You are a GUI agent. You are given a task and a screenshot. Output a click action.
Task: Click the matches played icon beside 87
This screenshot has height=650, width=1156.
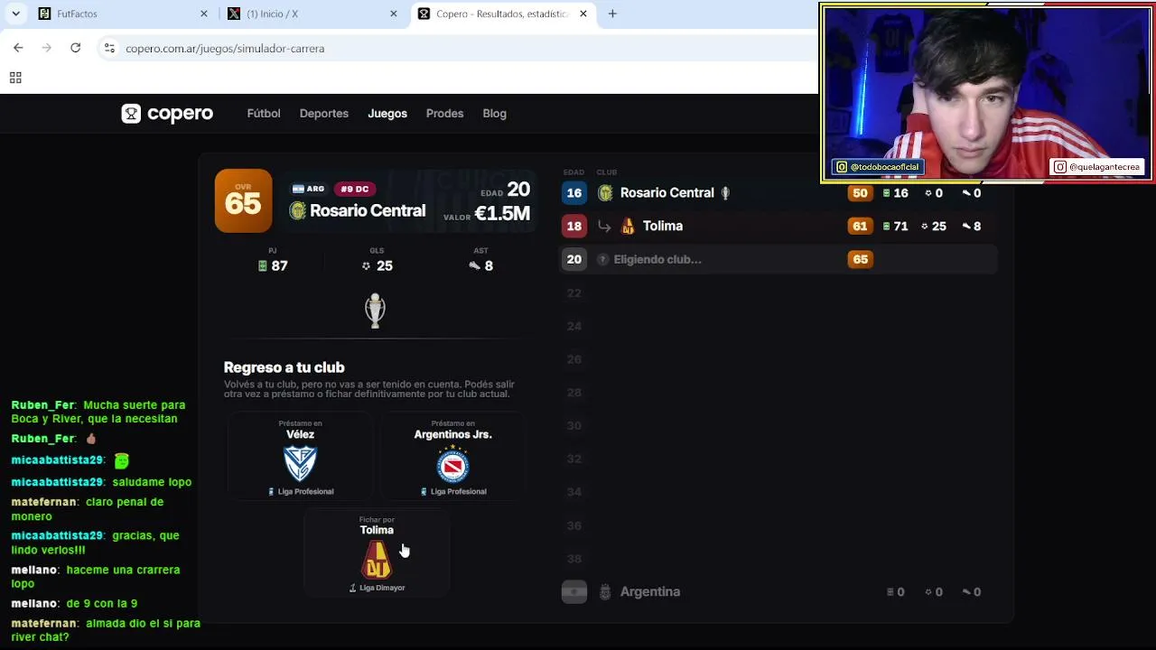pyautogui.click(x=263, y=266)
